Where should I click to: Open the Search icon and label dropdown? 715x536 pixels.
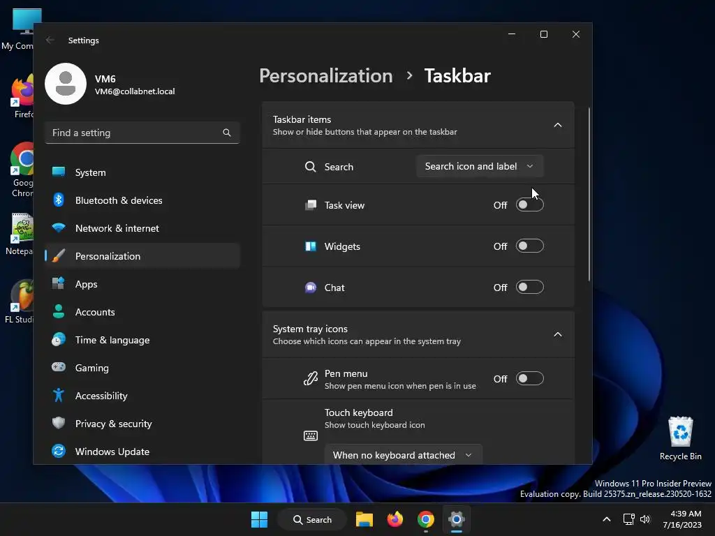pos(480,166)
